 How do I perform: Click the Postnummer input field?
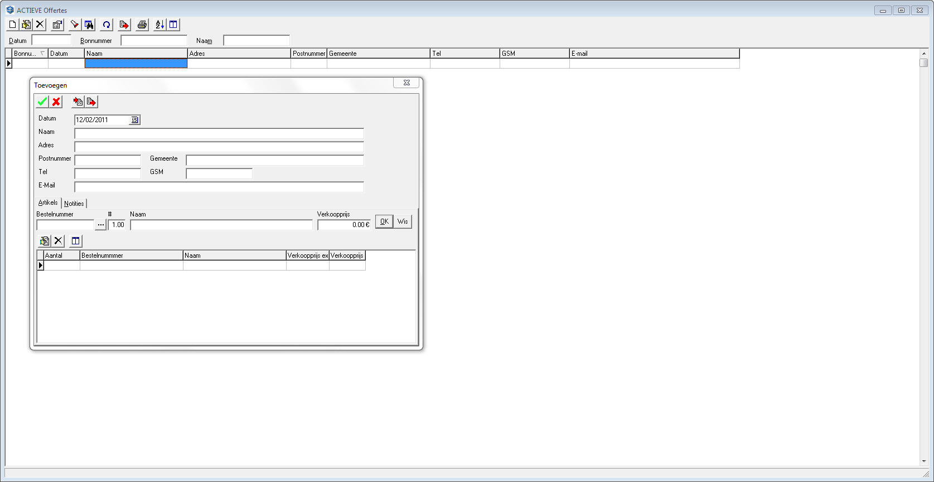(108, 160)
